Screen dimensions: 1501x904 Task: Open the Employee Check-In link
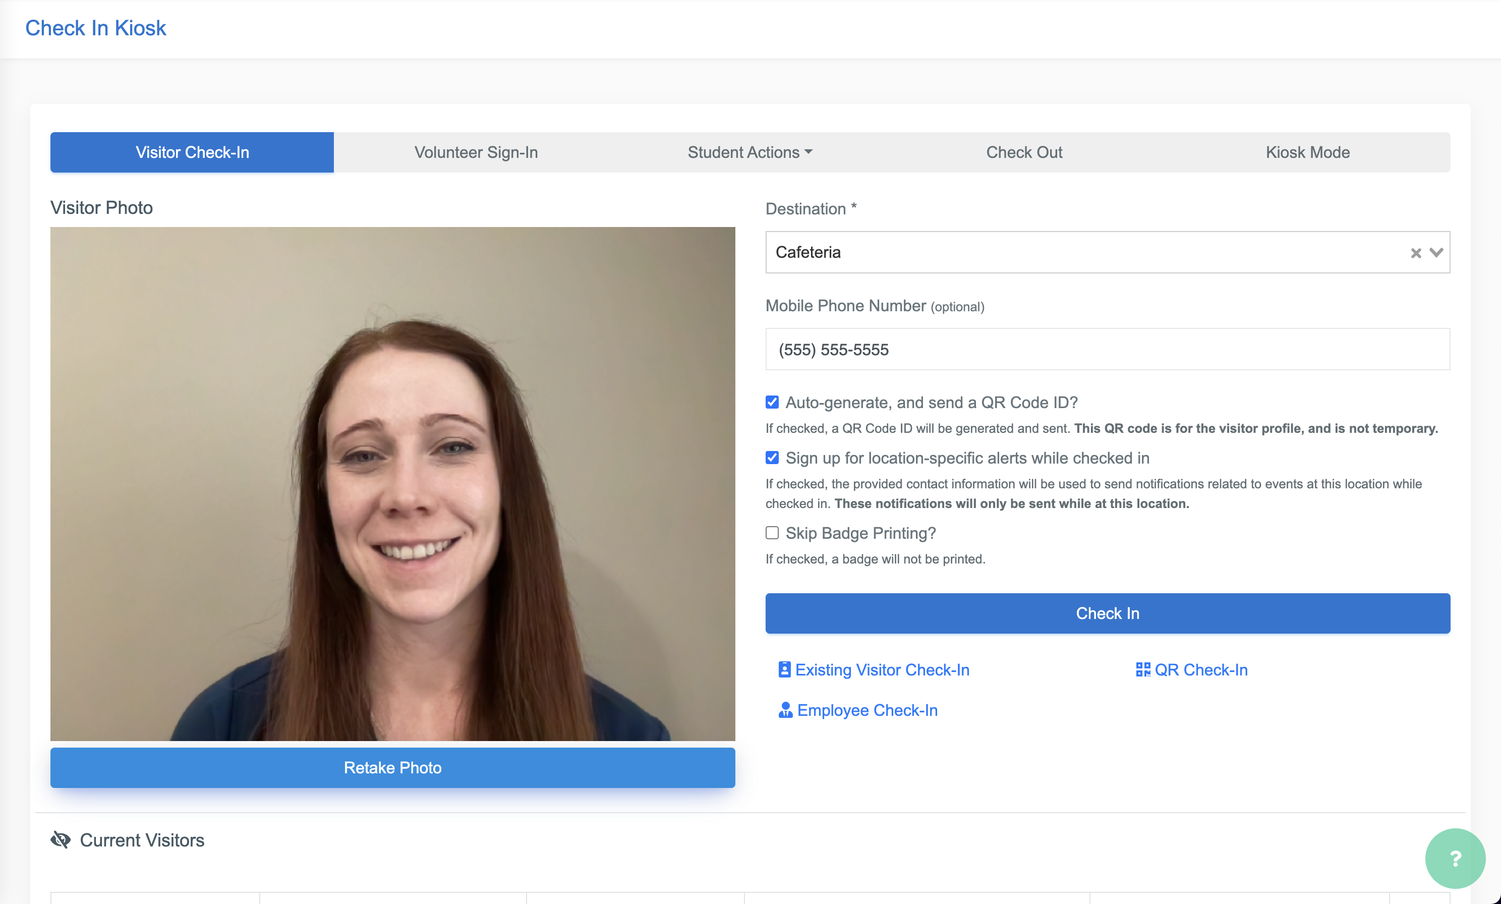pyautogui.click(x=867, y=710)
